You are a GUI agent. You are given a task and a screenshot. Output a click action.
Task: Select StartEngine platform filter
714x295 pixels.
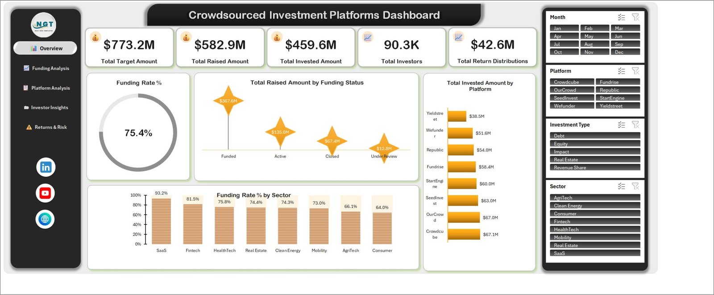point(618,98)
